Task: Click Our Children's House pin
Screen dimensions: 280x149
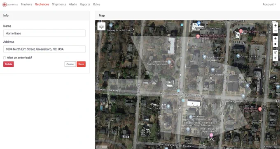Action: [213, 70]
